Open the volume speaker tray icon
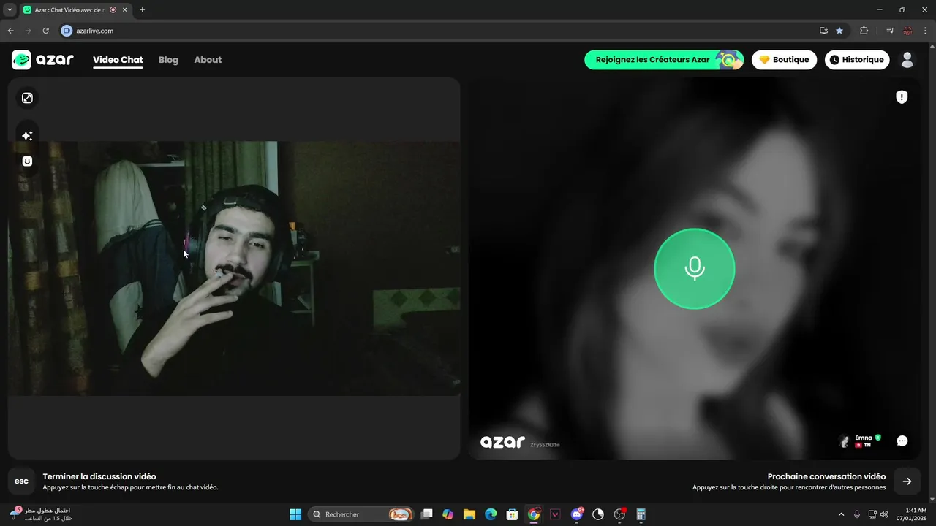This screenshot has width=936, height=526. pyautogui.click(x=884, y=514)
